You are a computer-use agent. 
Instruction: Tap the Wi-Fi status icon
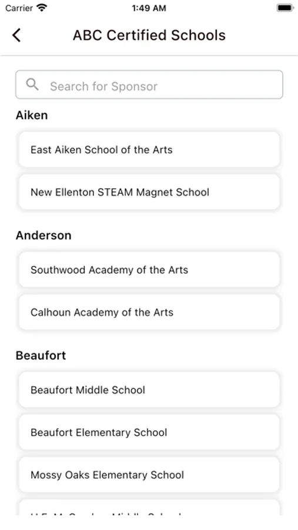(x=42, y=8)
